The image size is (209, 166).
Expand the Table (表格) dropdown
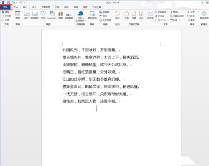18,16
